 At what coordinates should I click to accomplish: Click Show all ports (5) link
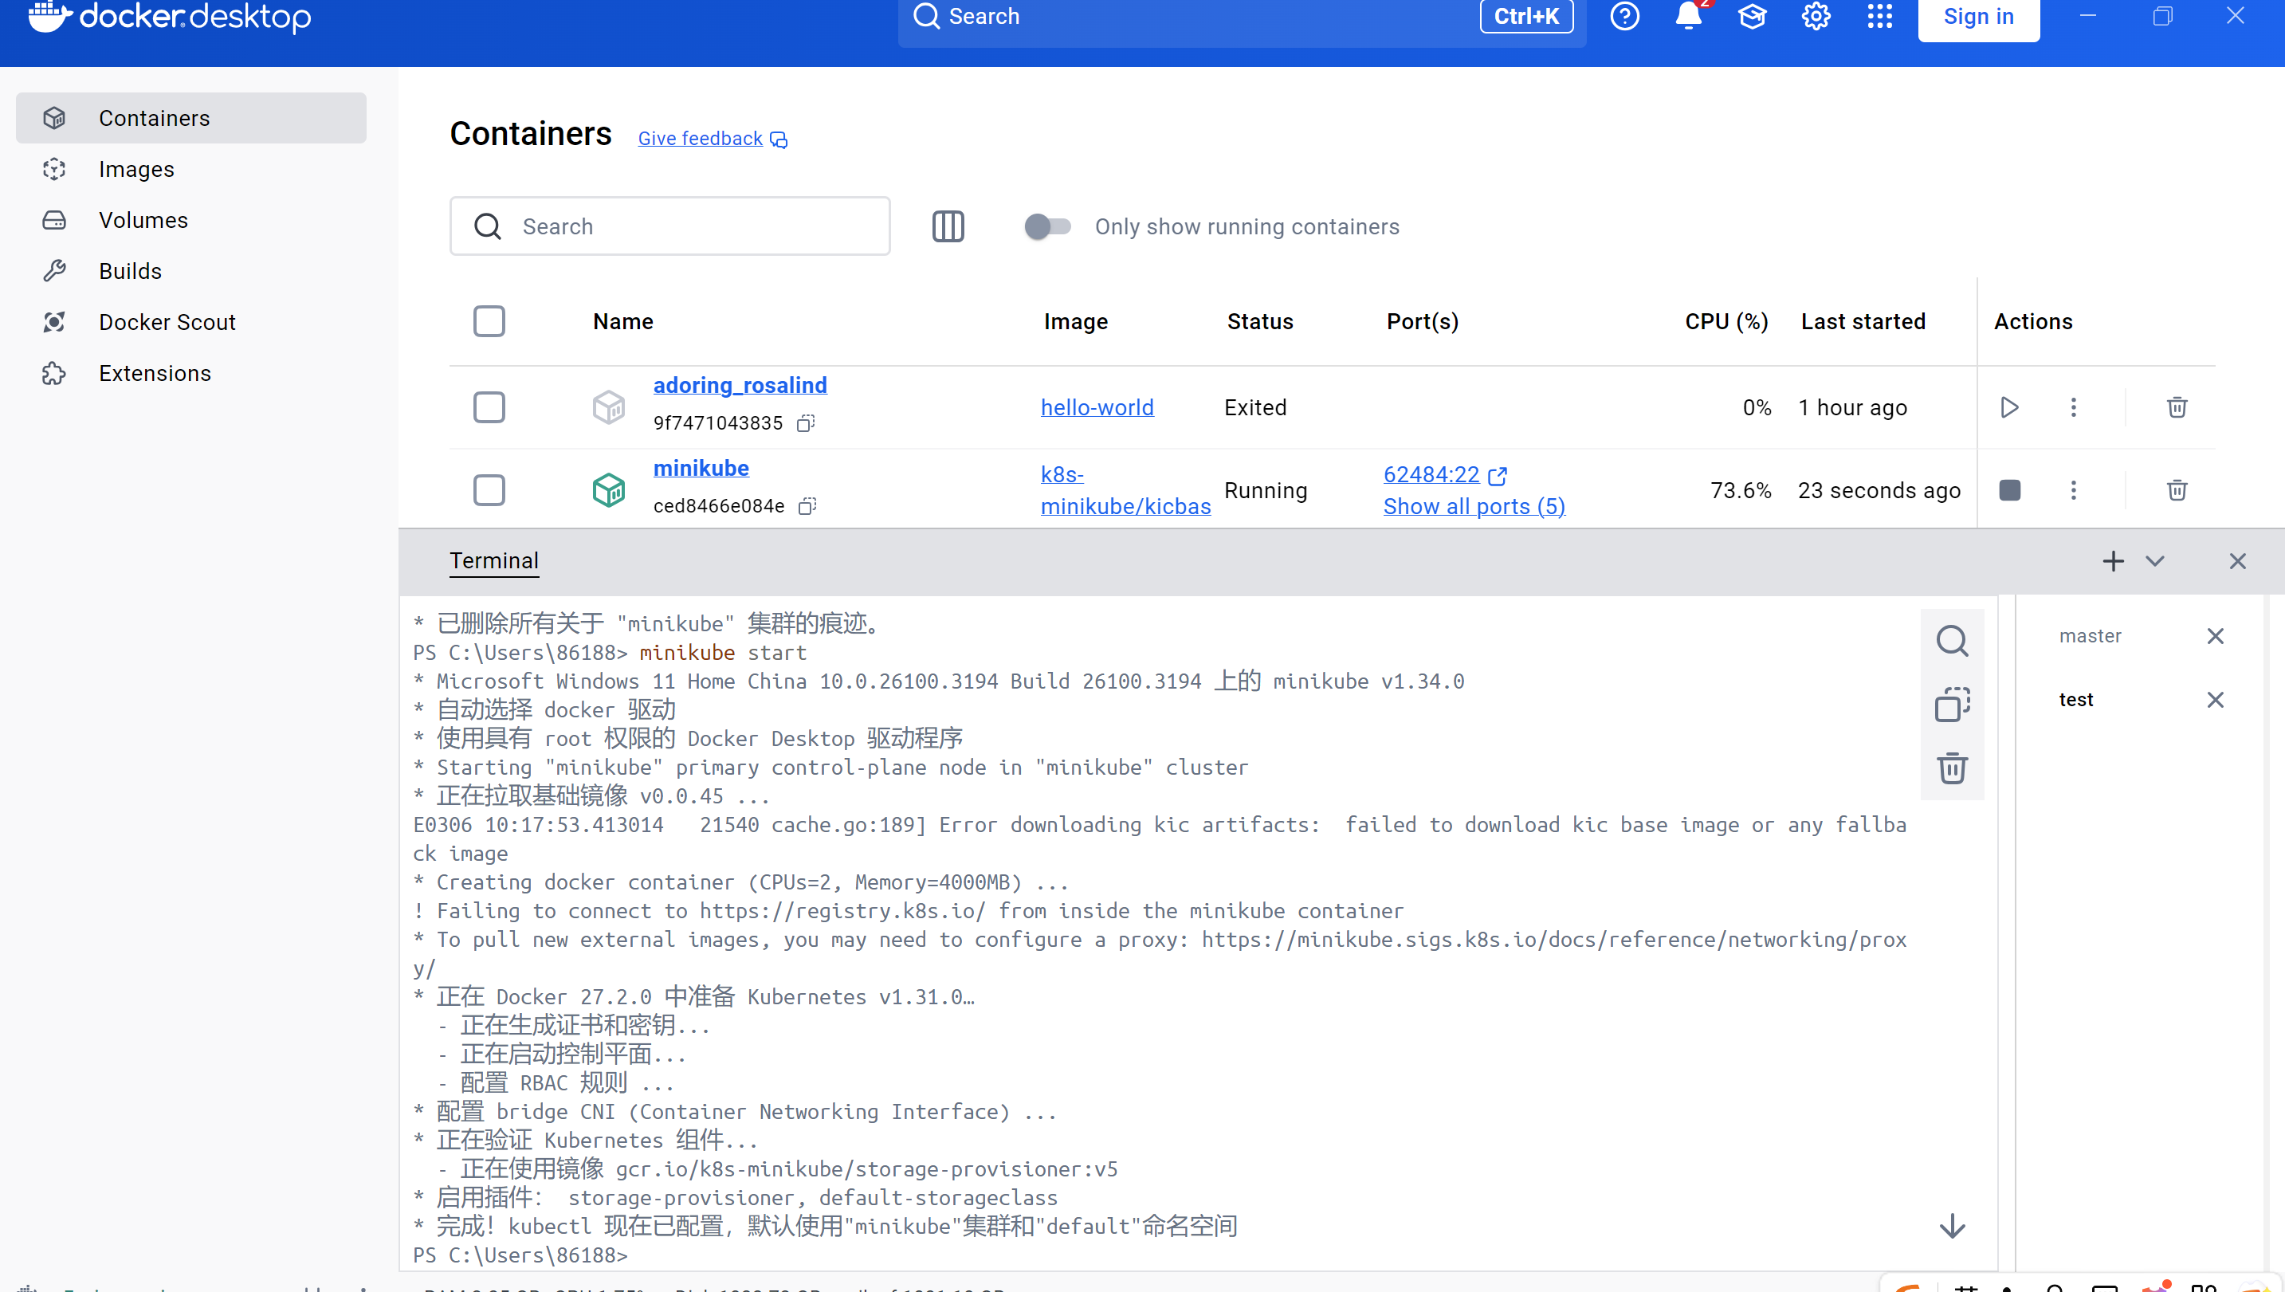[1474, 506]
